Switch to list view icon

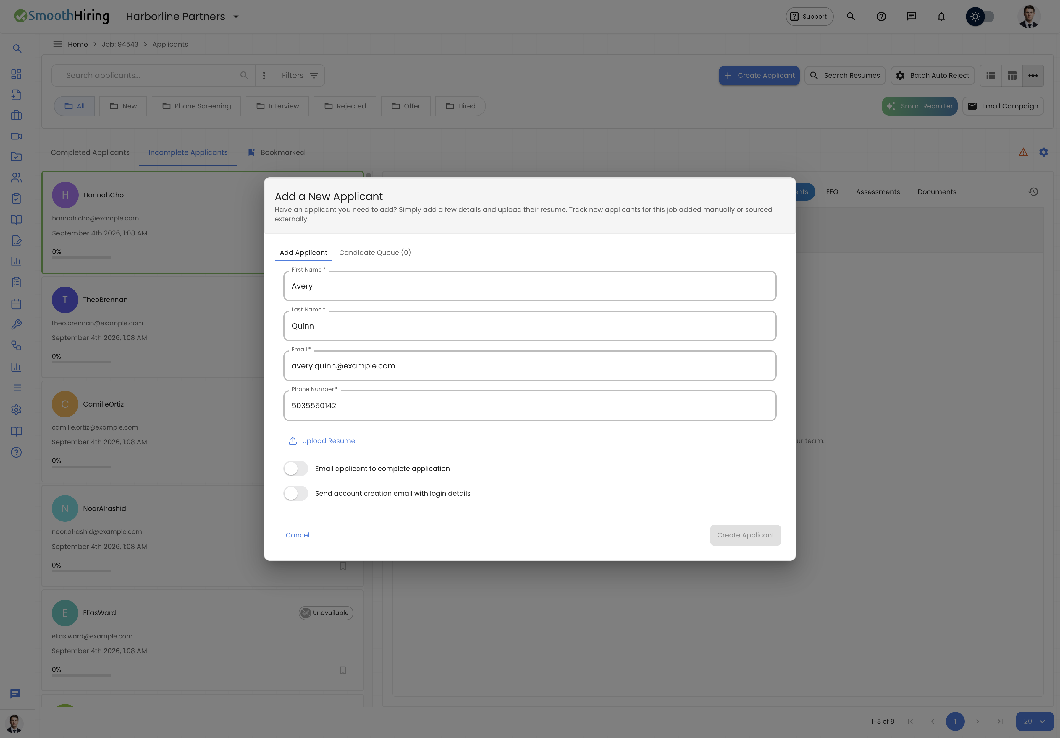click(991, 76)
